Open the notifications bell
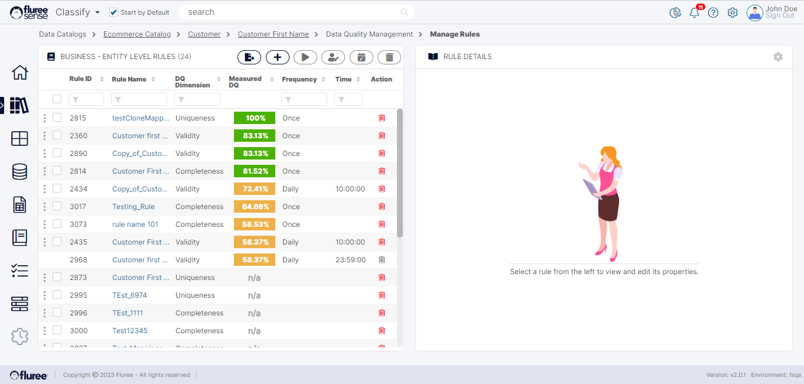This screenshot has height=384, width=804. [x=694, y=12]
